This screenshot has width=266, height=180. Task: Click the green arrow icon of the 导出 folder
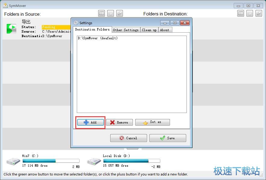pos(11,29)
